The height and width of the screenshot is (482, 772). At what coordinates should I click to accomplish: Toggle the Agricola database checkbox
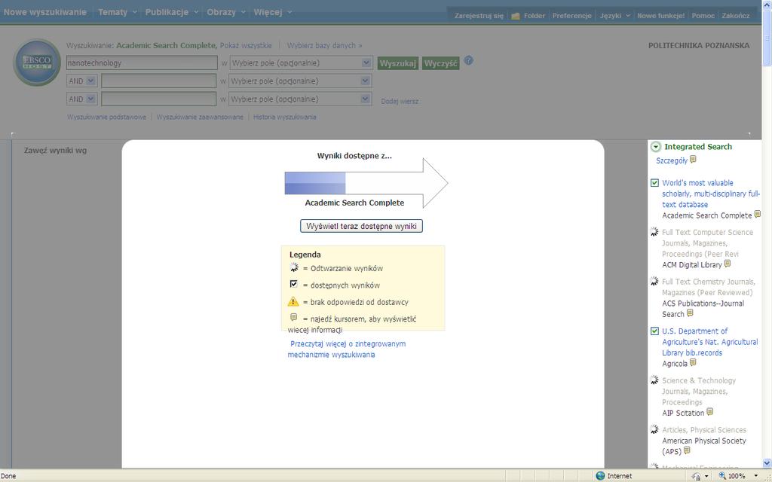(x=654, y=331)
